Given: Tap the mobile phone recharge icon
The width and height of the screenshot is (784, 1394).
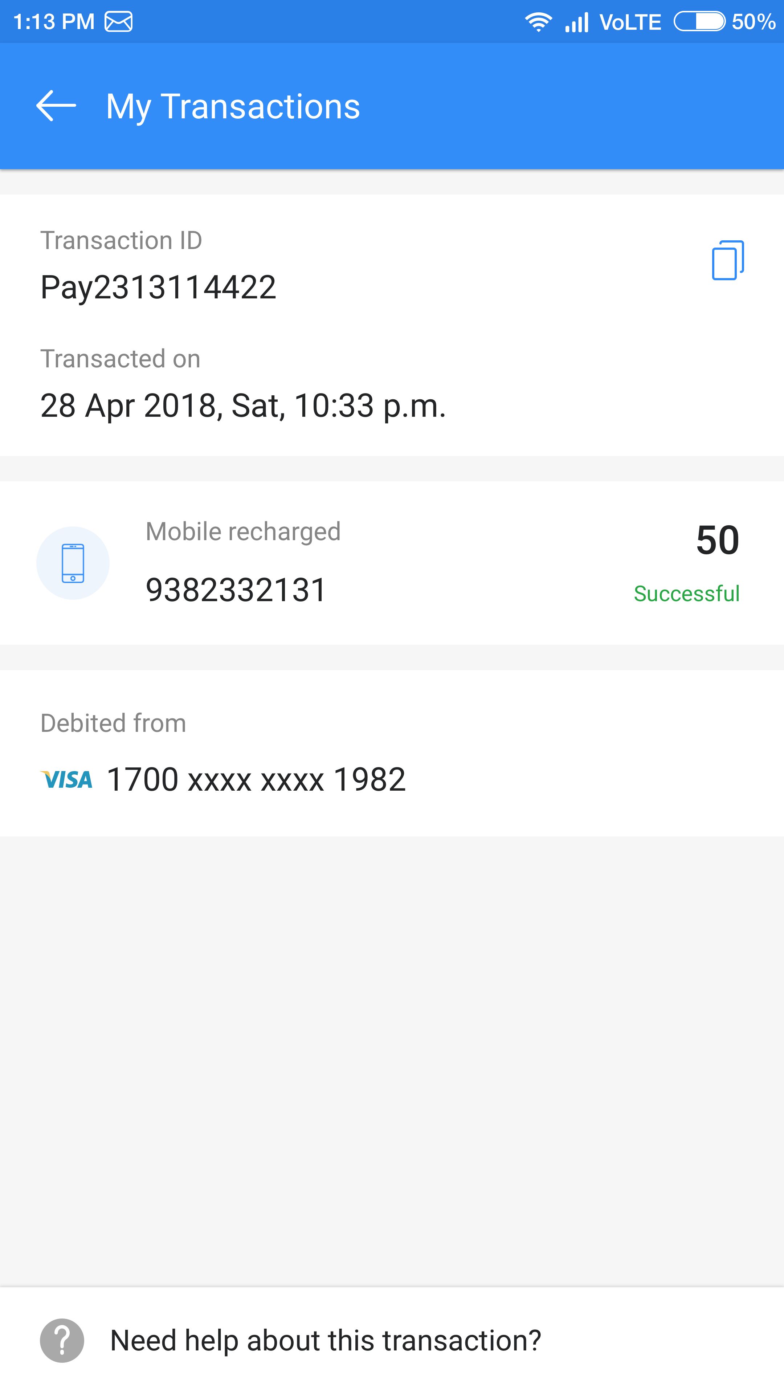Looking at the screenshot, I should [x=73, y=563].
